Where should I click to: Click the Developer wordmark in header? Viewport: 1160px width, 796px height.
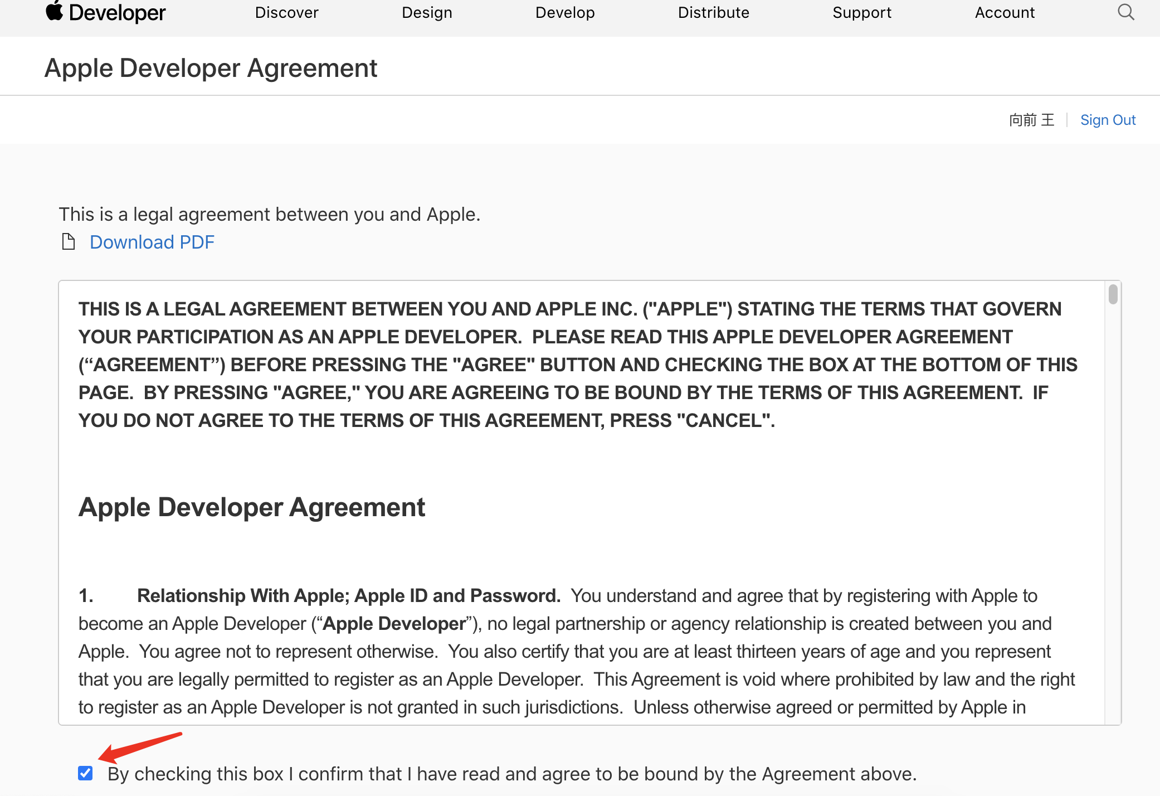pyautogui.click(x=117, y=13)
